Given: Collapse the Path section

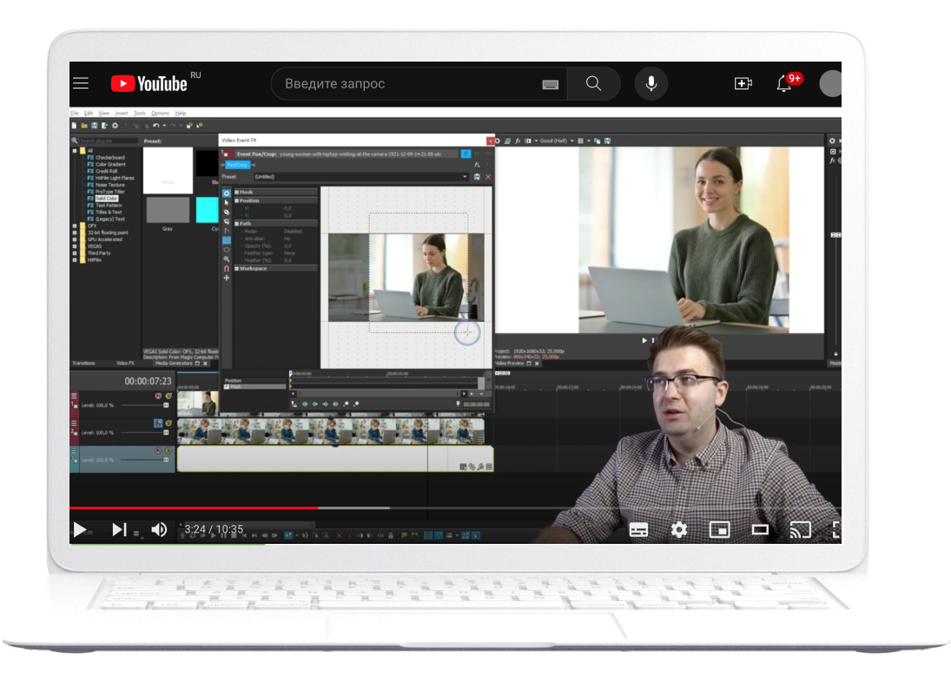Looking at the screenshot, I should click(236, 224).
